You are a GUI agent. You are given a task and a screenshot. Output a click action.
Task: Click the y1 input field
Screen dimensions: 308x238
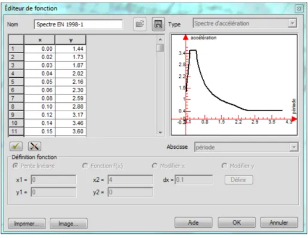click(x=53, y=192)
